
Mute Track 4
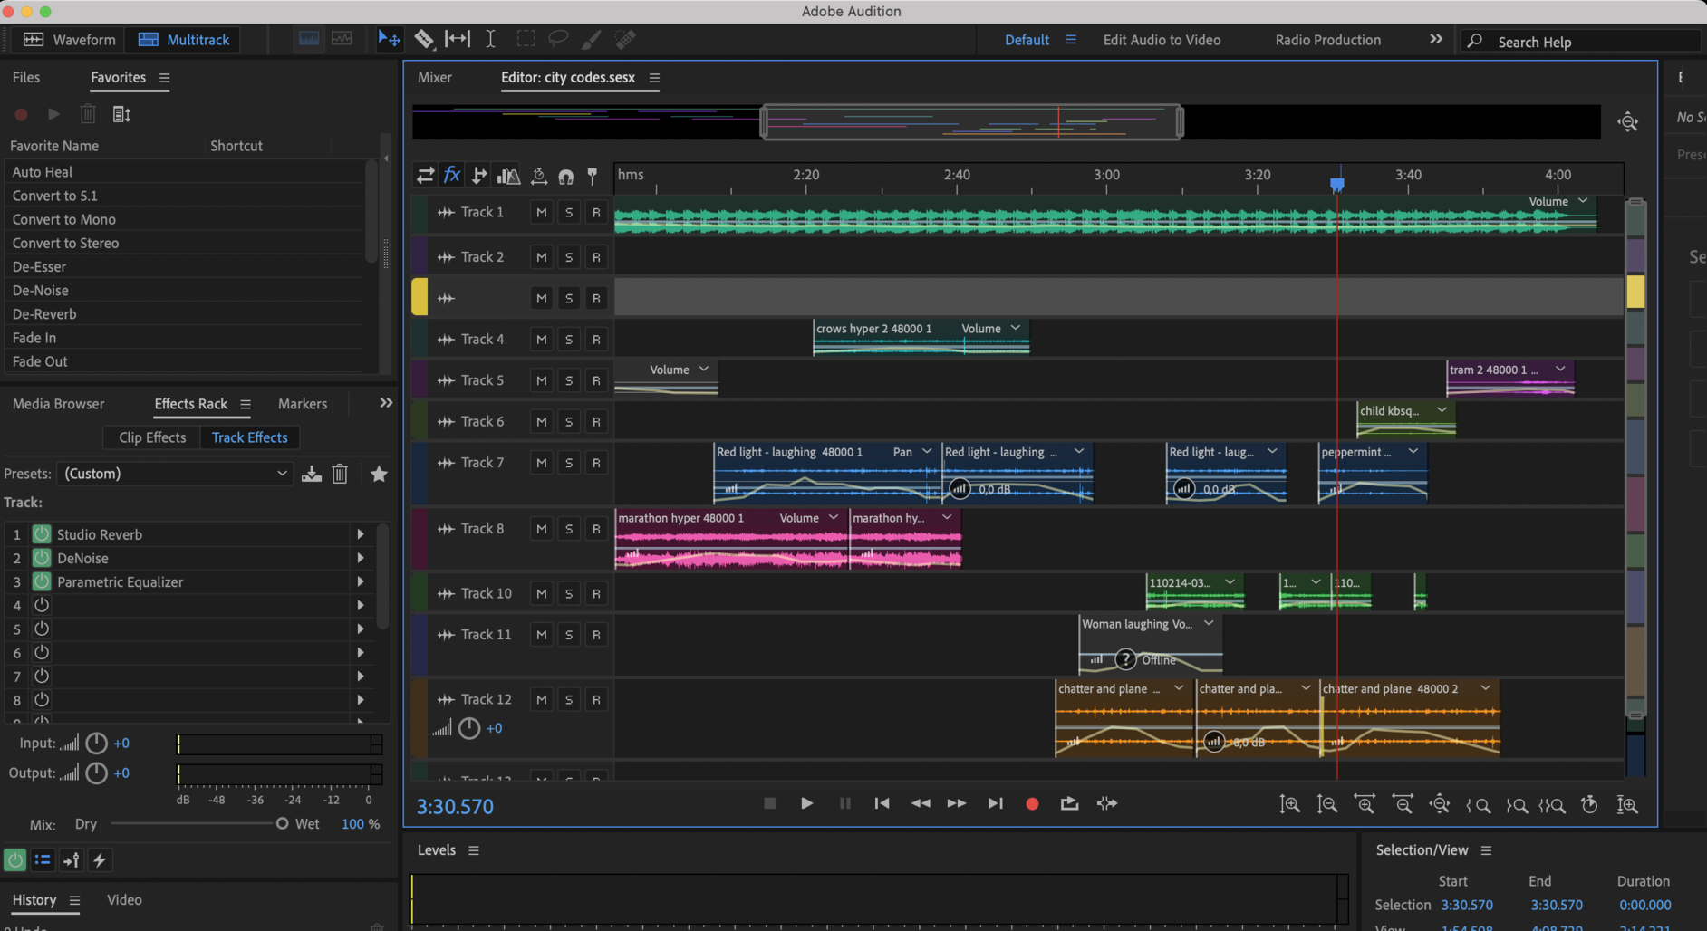pos(541,340)
